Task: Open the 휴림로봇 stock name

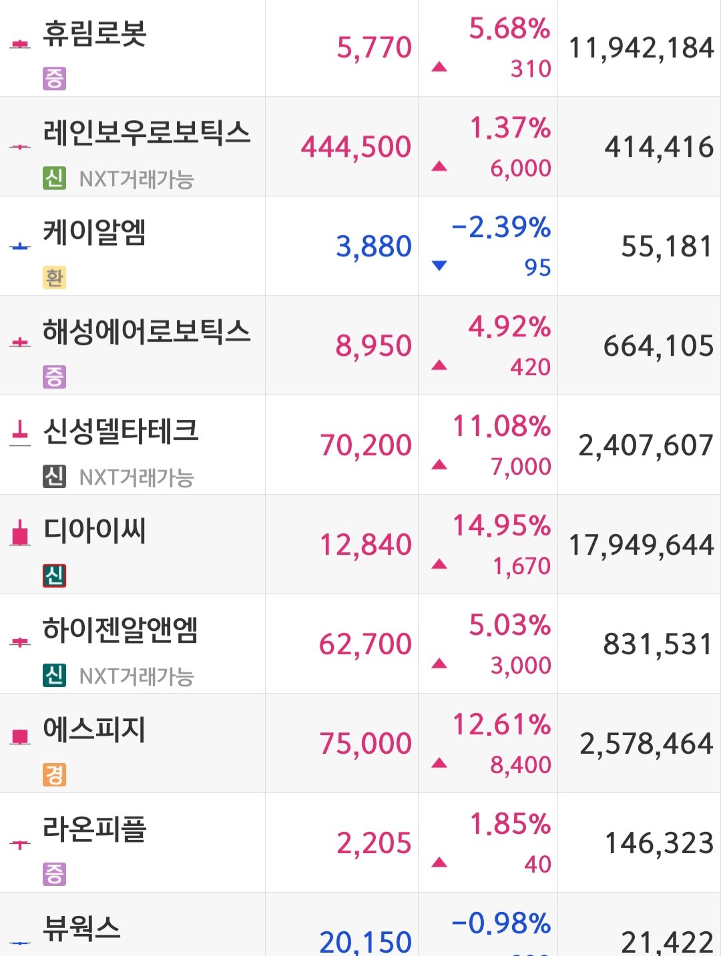Action: 95,34
